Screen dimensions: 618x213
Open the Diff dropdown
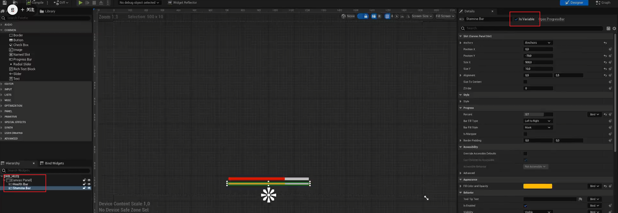pos(61,3)
